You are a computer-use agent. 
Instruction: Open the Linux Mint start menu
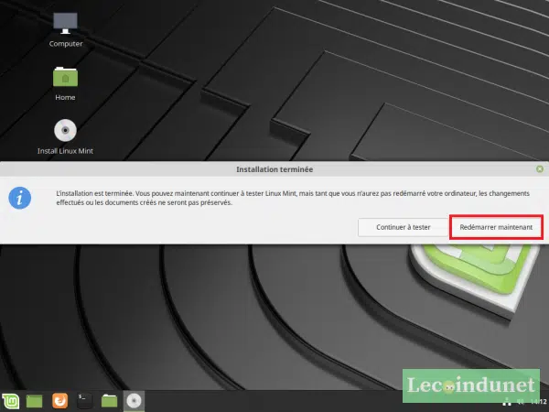coord(10,401)
